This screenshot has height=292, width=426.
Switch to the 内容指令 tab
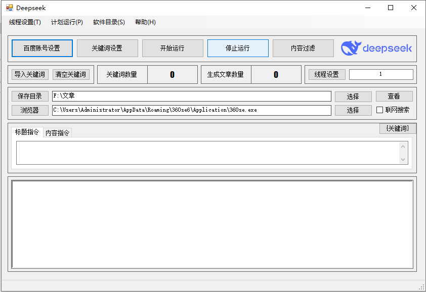click(x=57, y=133)
